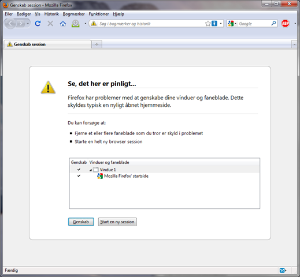The image size is (300, 277).
Task: Open the Downloads toolbar icon
Action: (76, 24)
